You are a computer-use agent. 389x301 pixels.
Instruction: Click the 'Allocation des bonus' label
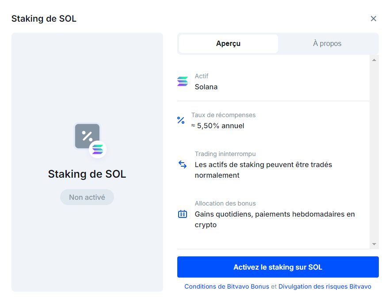coord(225,203)
